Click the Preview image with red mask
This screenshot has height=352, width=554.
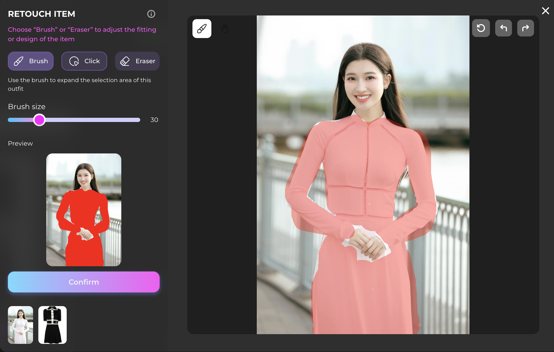(x=83, y=210)
